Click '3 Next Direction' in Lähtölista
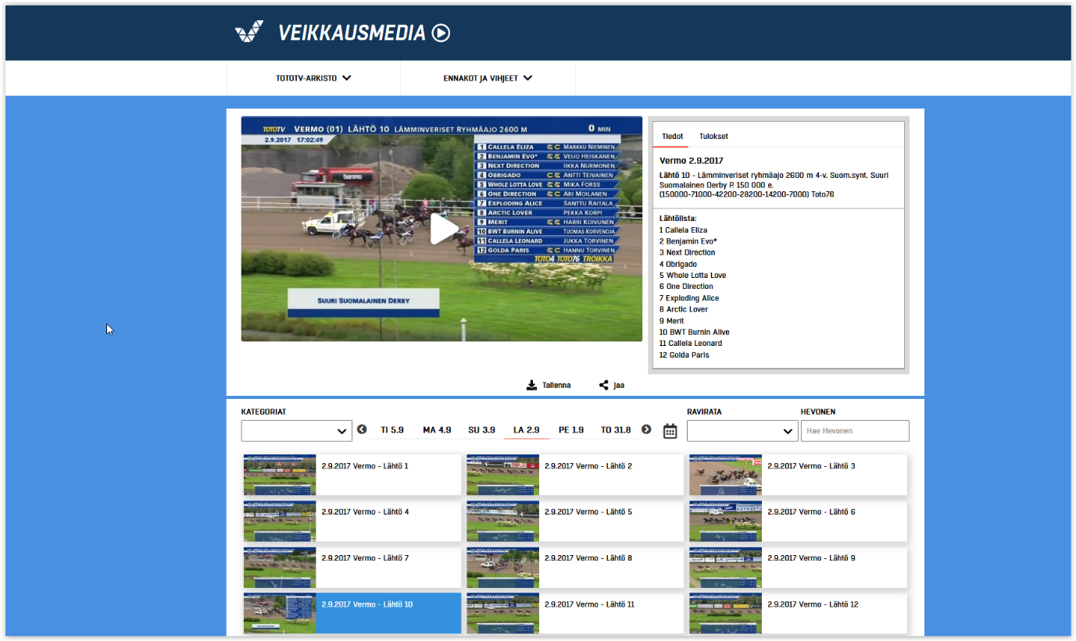This screenshot has height=641, width=1076. tap(688, 253)
